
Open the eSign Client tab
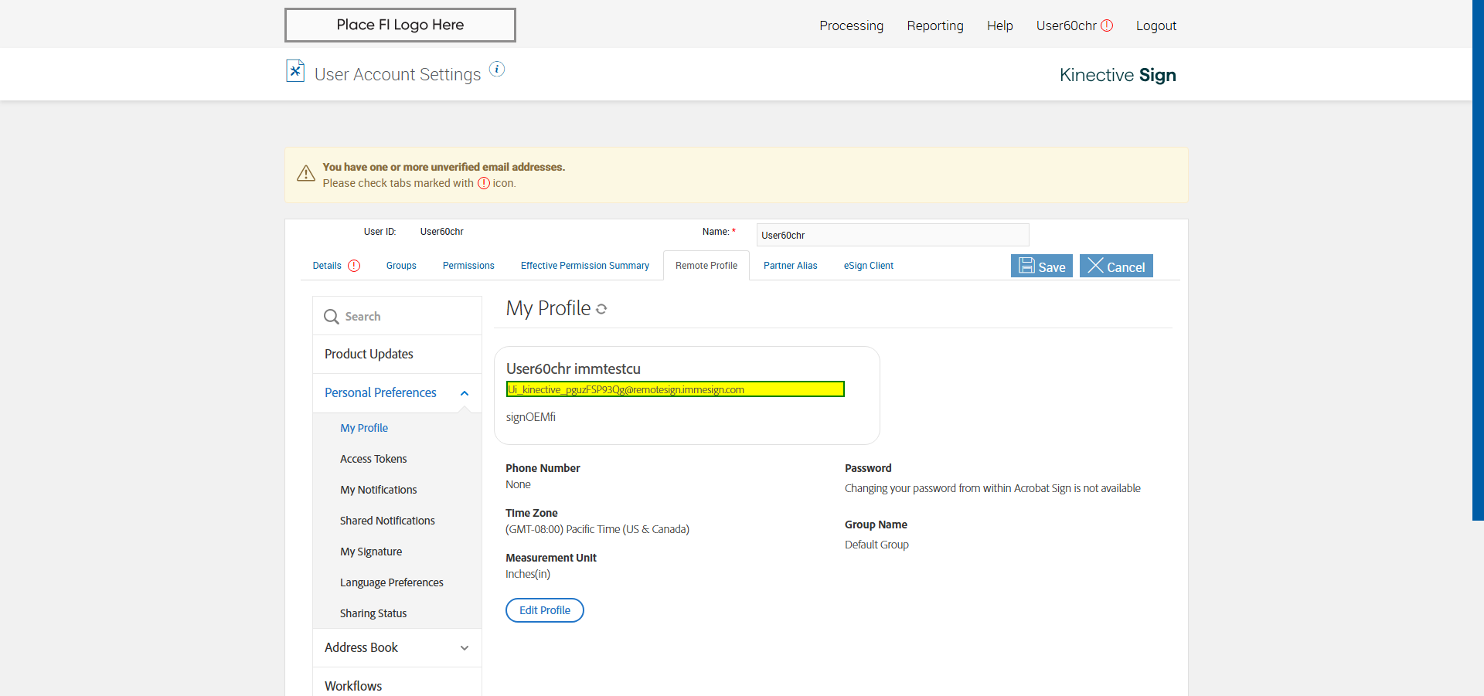(x=868, y=266)
